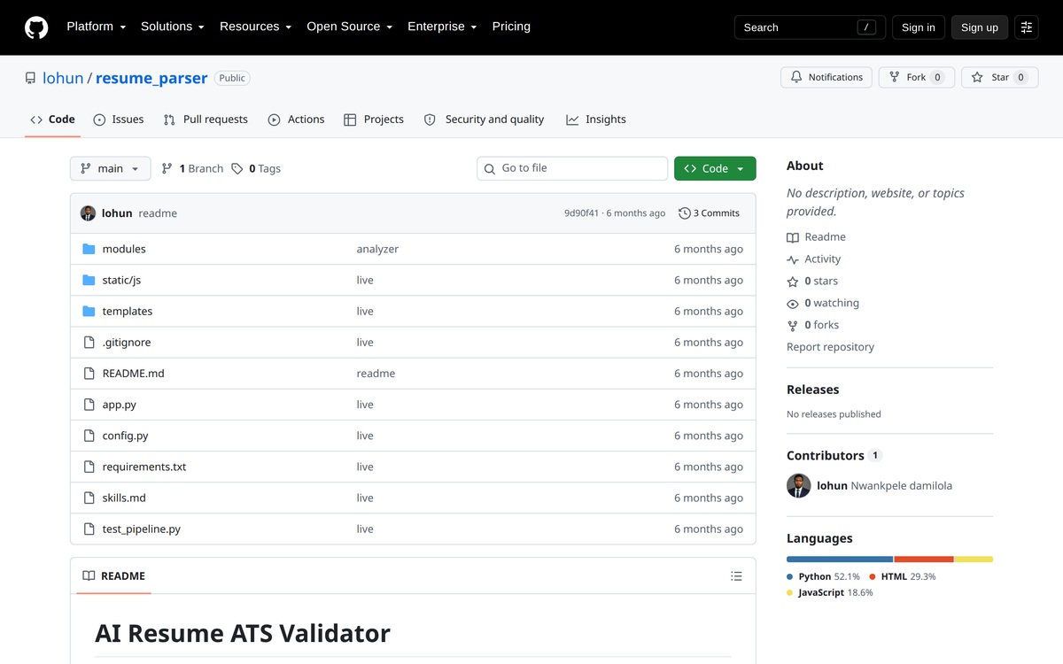Expand the Resources menu
Image resolution: width=1063 pixels, height=664 pixels.
pos(256,27)
